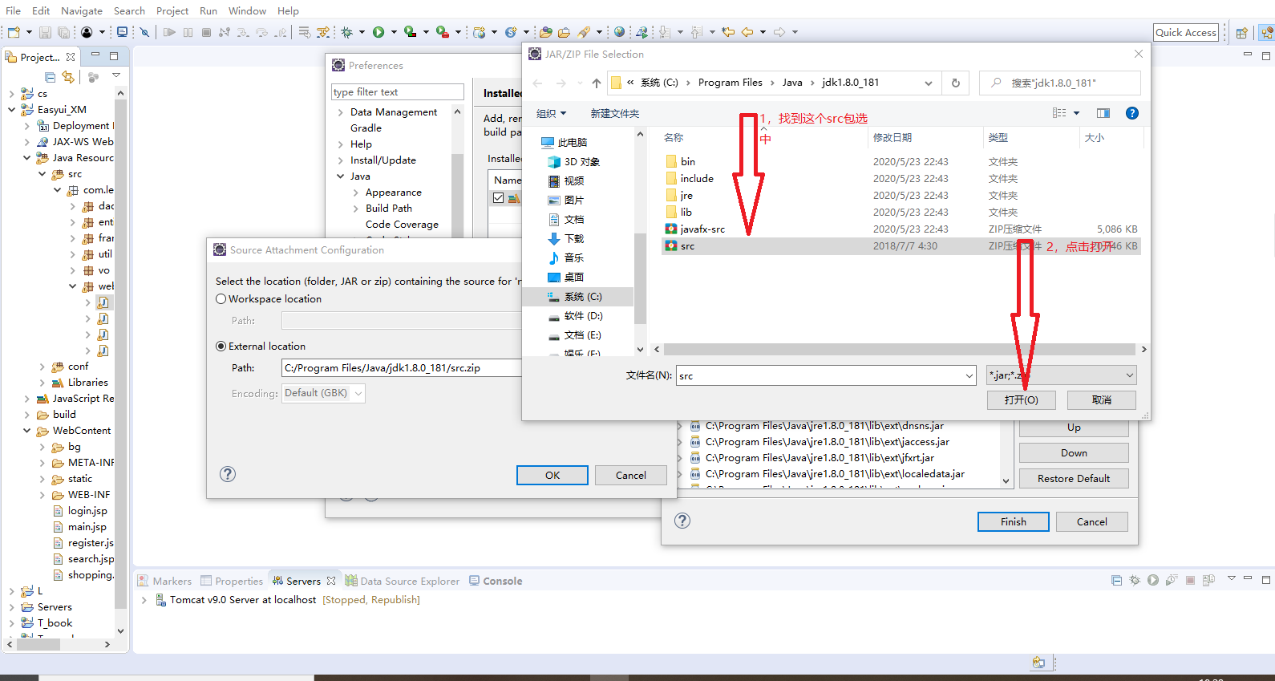Switch to the Markers tab
1275x681 pixels.
(164, 581)
